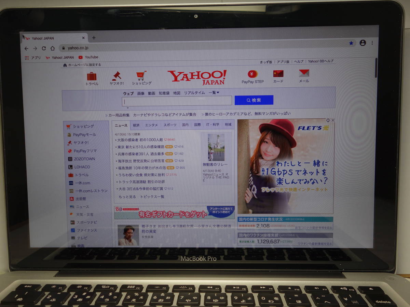Click the 有名ギフトカードをゲット banner
The width and height of the screenshot is (410, 307).
click(x=175, y=213)
